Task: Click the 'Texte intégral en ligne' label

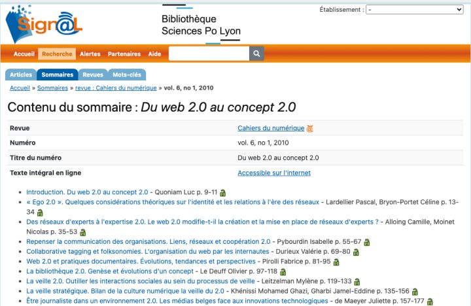Action: coord(46,173)
